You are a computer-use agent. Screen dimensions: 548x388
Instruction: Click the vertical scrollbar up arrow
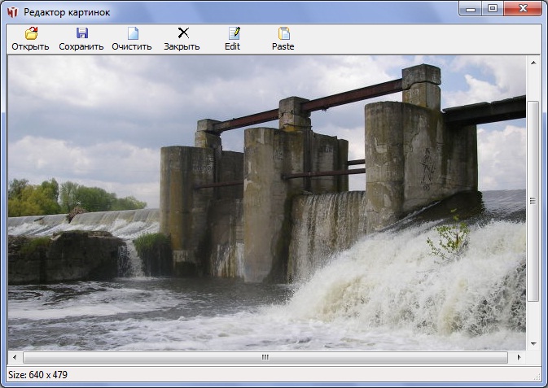(533, 63)
